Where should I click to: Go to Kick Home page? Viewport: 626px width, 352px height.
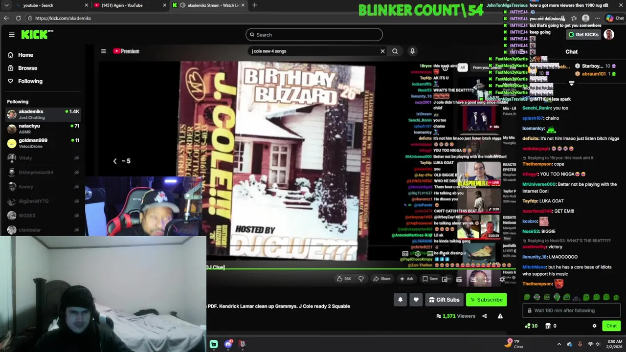tap(21, 55)
